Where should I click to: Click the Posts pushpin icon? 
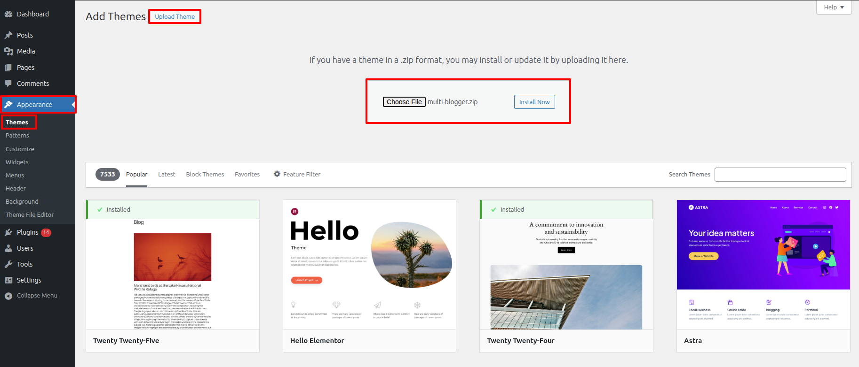[x=8, y=35]
